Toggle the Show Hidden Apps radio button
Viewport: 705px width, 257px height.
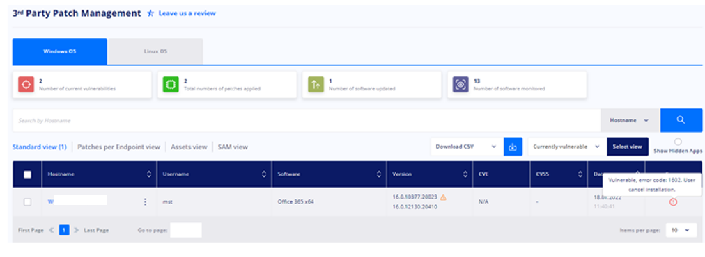tap(678, 142)
